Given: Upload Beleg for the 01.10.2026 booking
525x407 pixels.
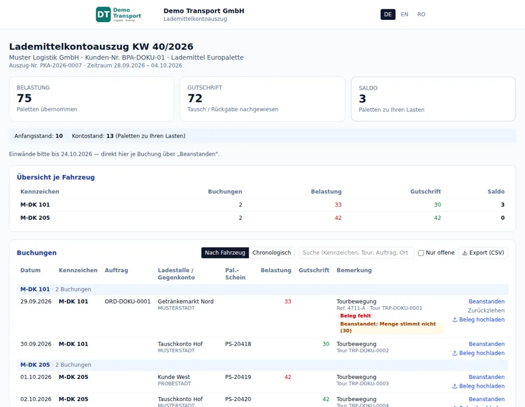Looking at the screenshot, I should (x=478, y=386).
